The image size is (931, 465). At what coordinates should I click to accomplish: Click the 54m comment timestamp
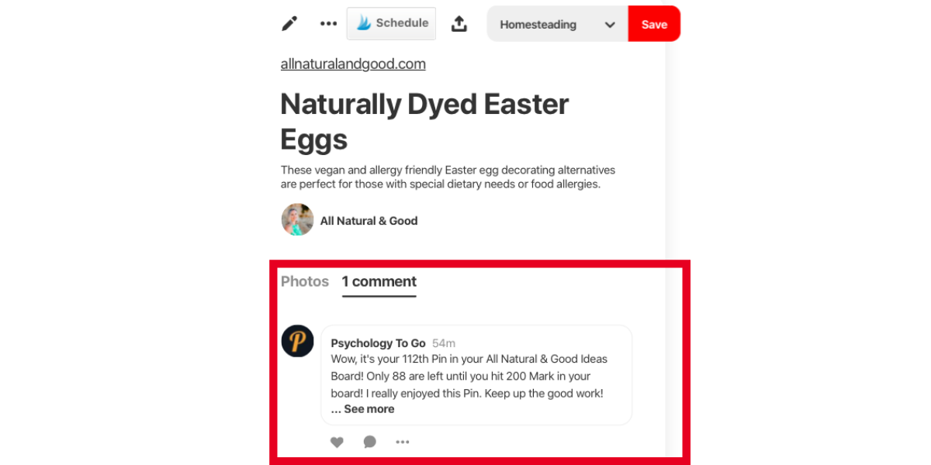click(x=444, y=343)
